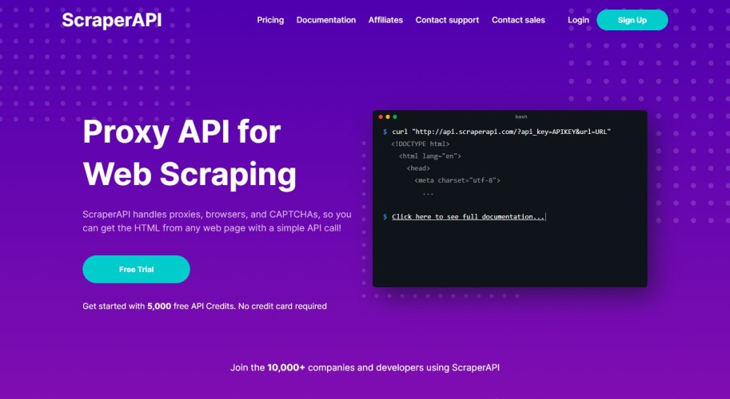Click the <head> line in terminal output
The image size is (730, 399).
coord(418,168)
